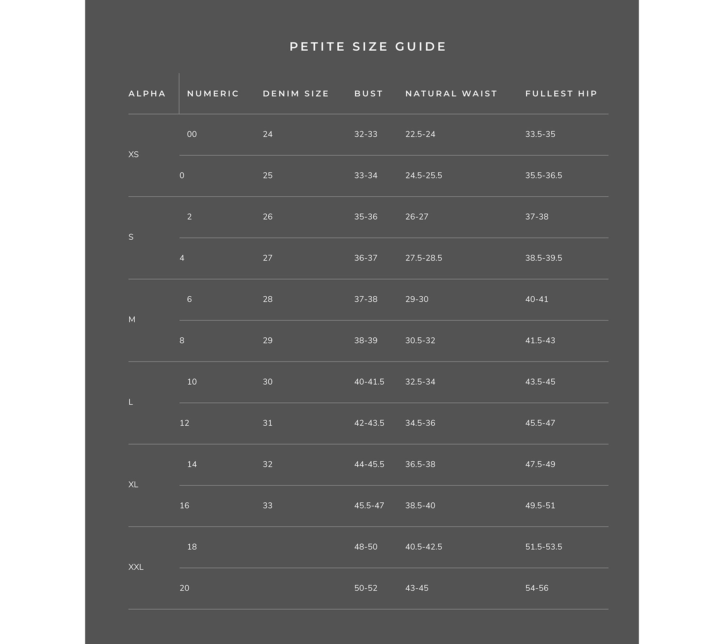Select the L alpha size label

click(131, 402)
